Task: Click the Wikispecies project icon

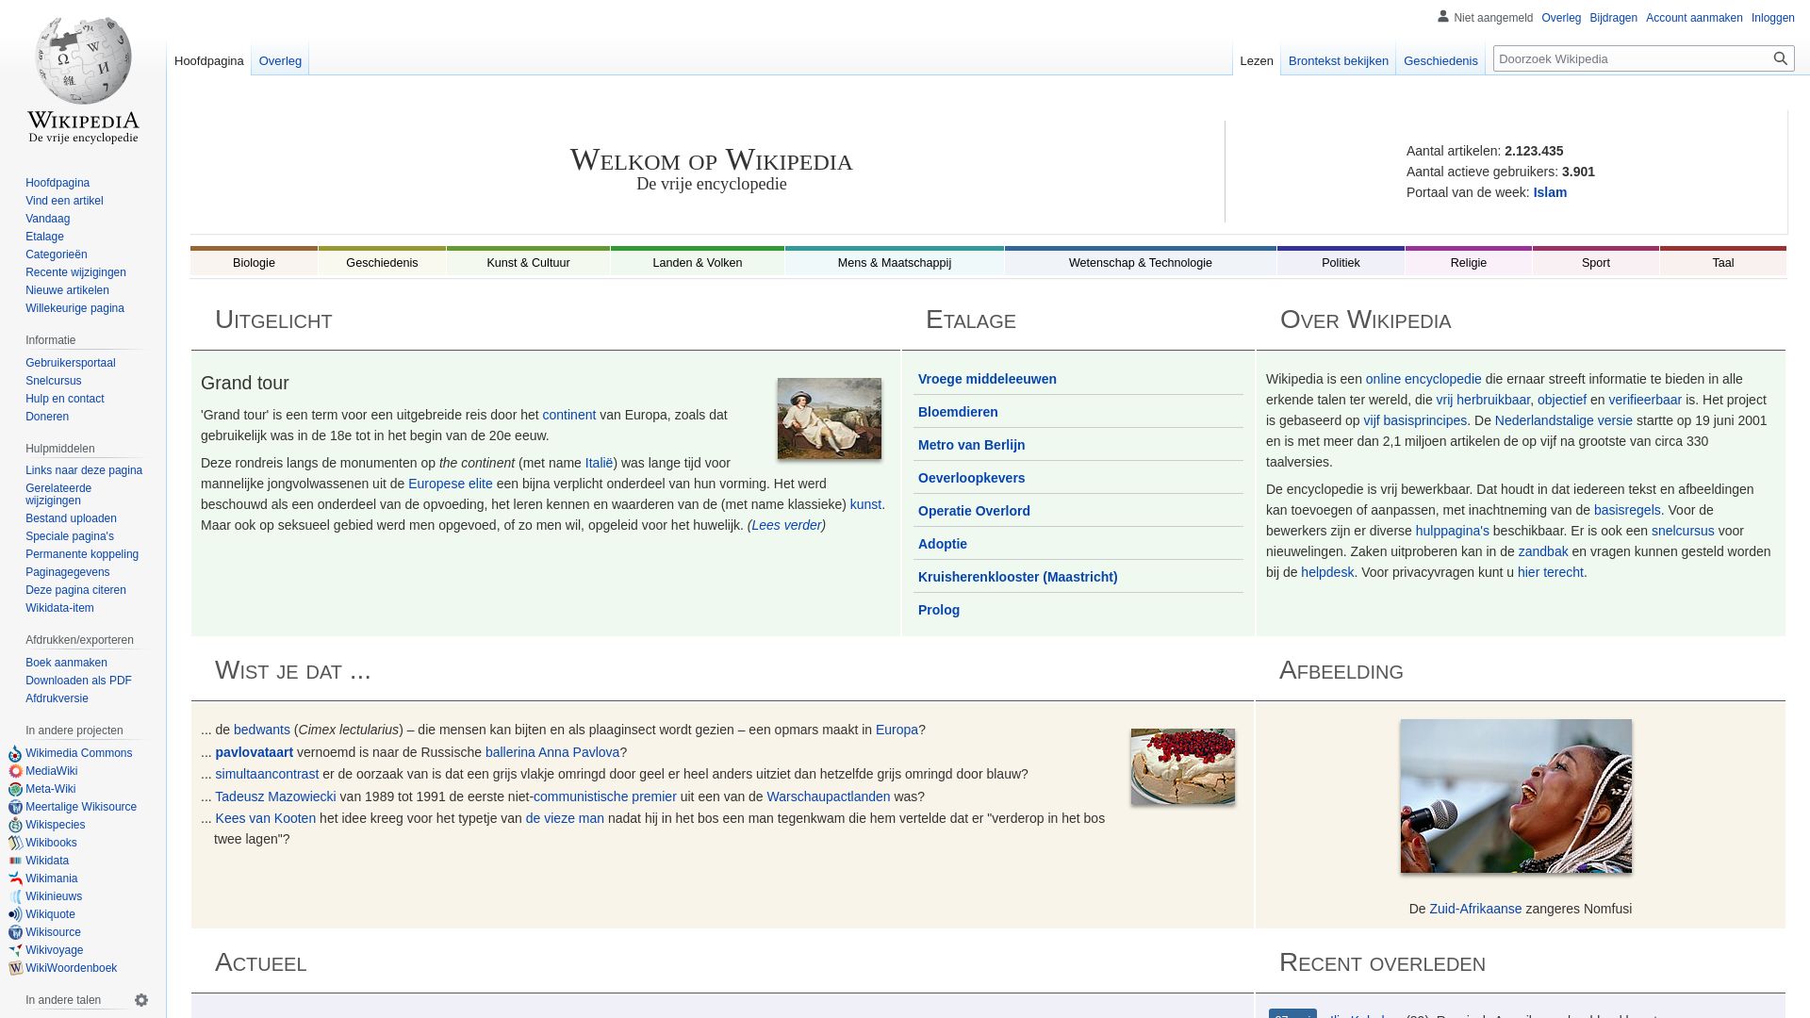Action: [x=15, y=825]
